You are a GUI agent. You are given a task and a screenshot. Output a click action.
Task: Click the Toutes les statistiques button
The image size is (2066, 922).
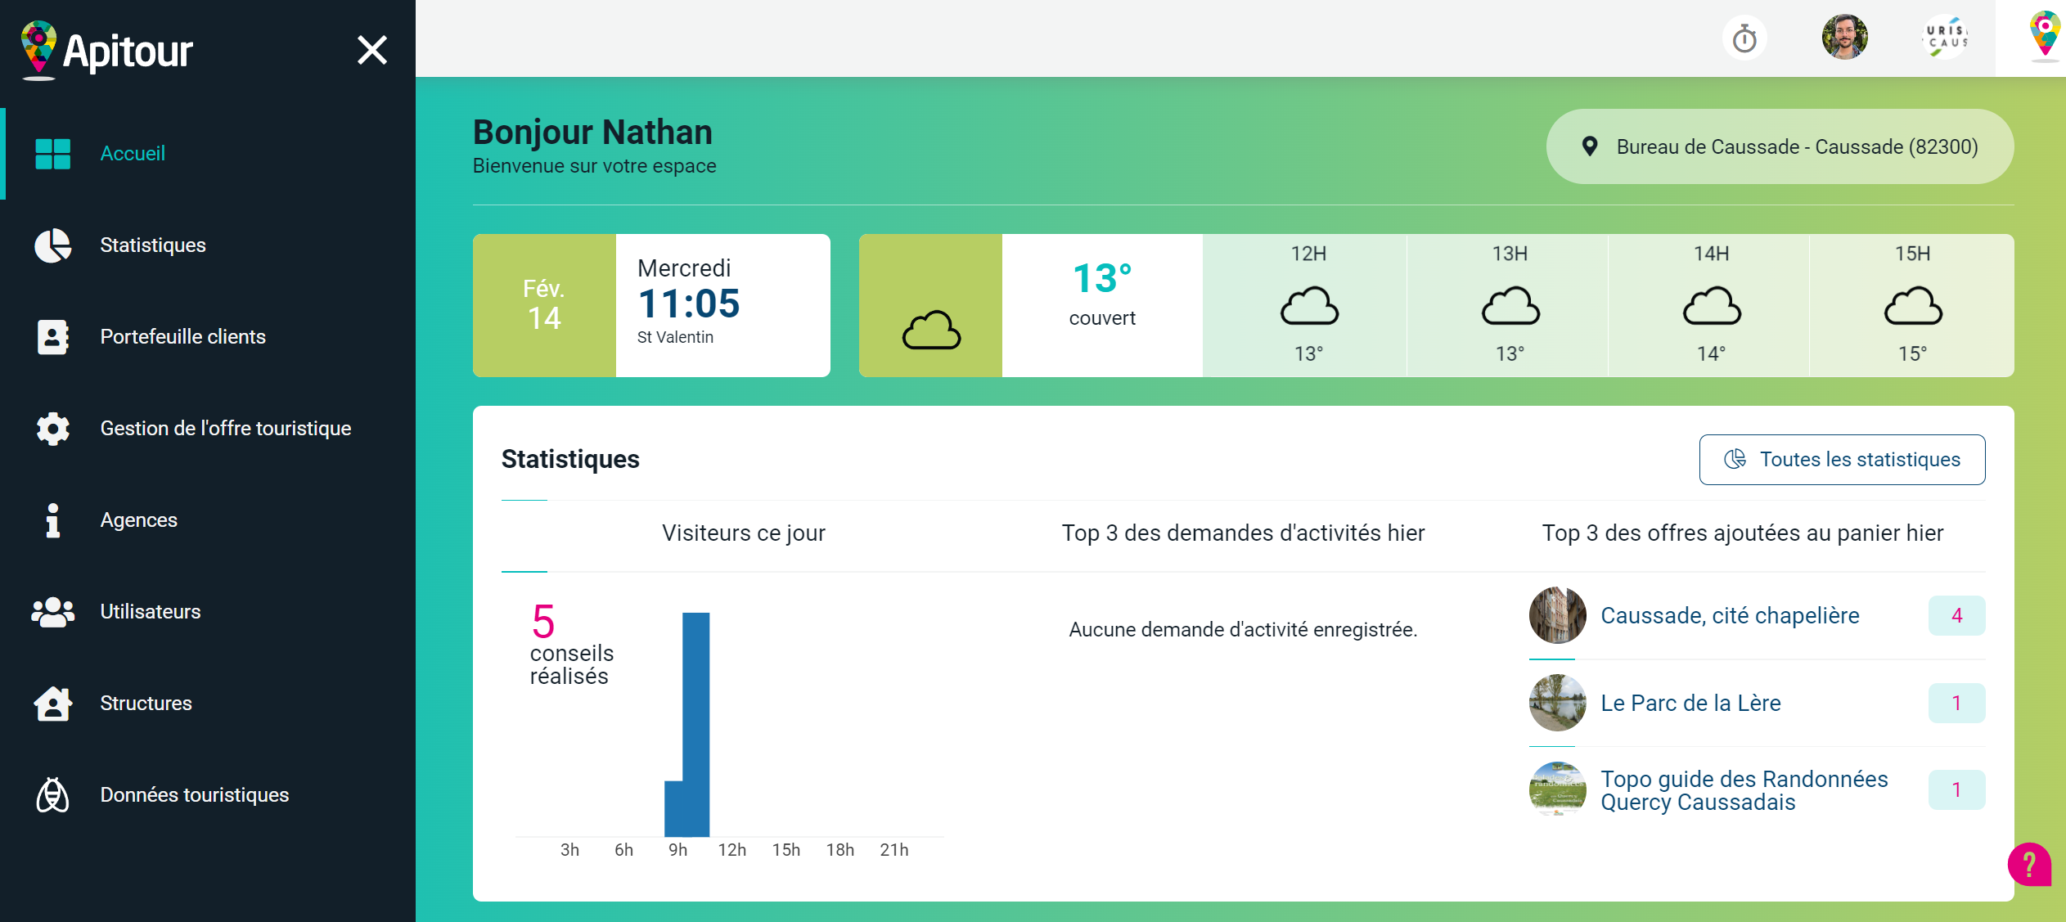[1842, 460]
